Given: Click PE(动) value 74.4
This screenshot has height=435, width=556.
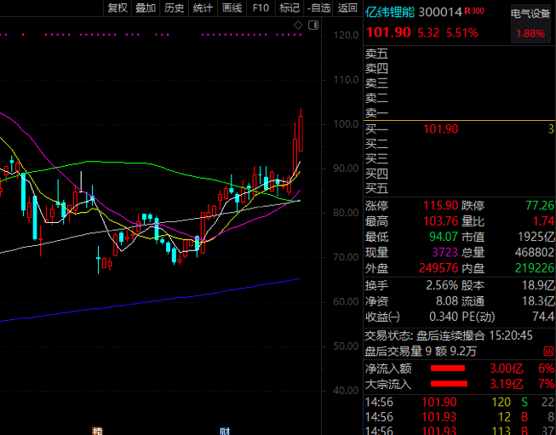Looking at the screenshot, I should tap(543, 317).
